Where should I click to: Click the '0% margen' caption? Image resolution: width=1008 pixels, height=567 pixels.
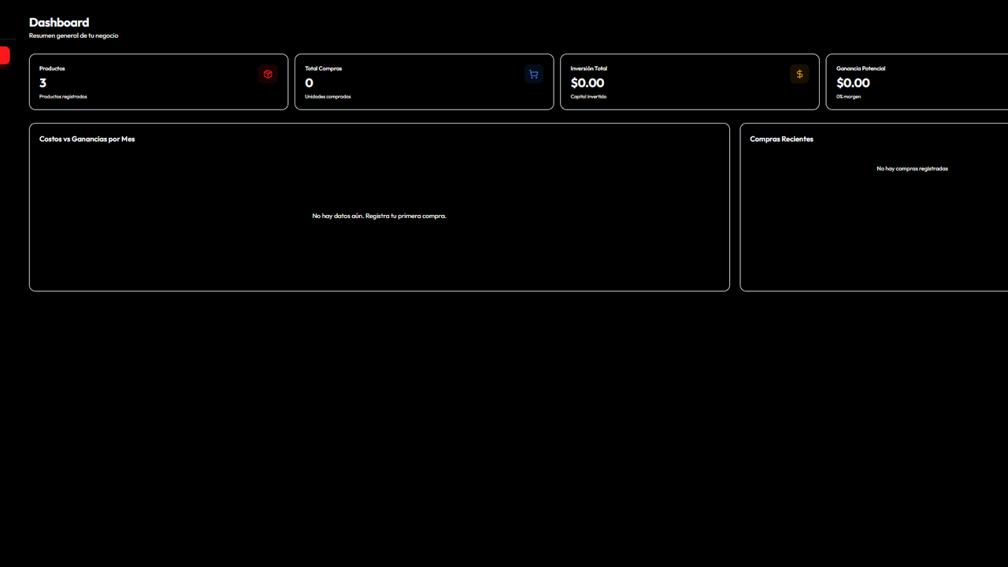pos(848,97)
